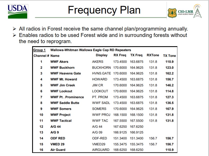
Task: Select the 'WWF Lookout' channel name
Action: [61, 91]
